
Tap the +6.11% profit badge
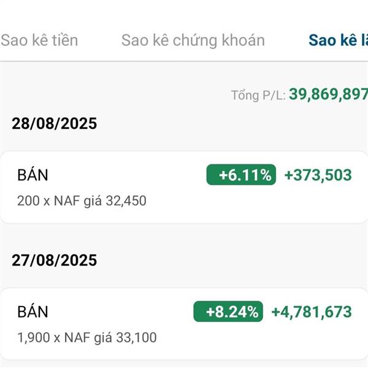241,175
